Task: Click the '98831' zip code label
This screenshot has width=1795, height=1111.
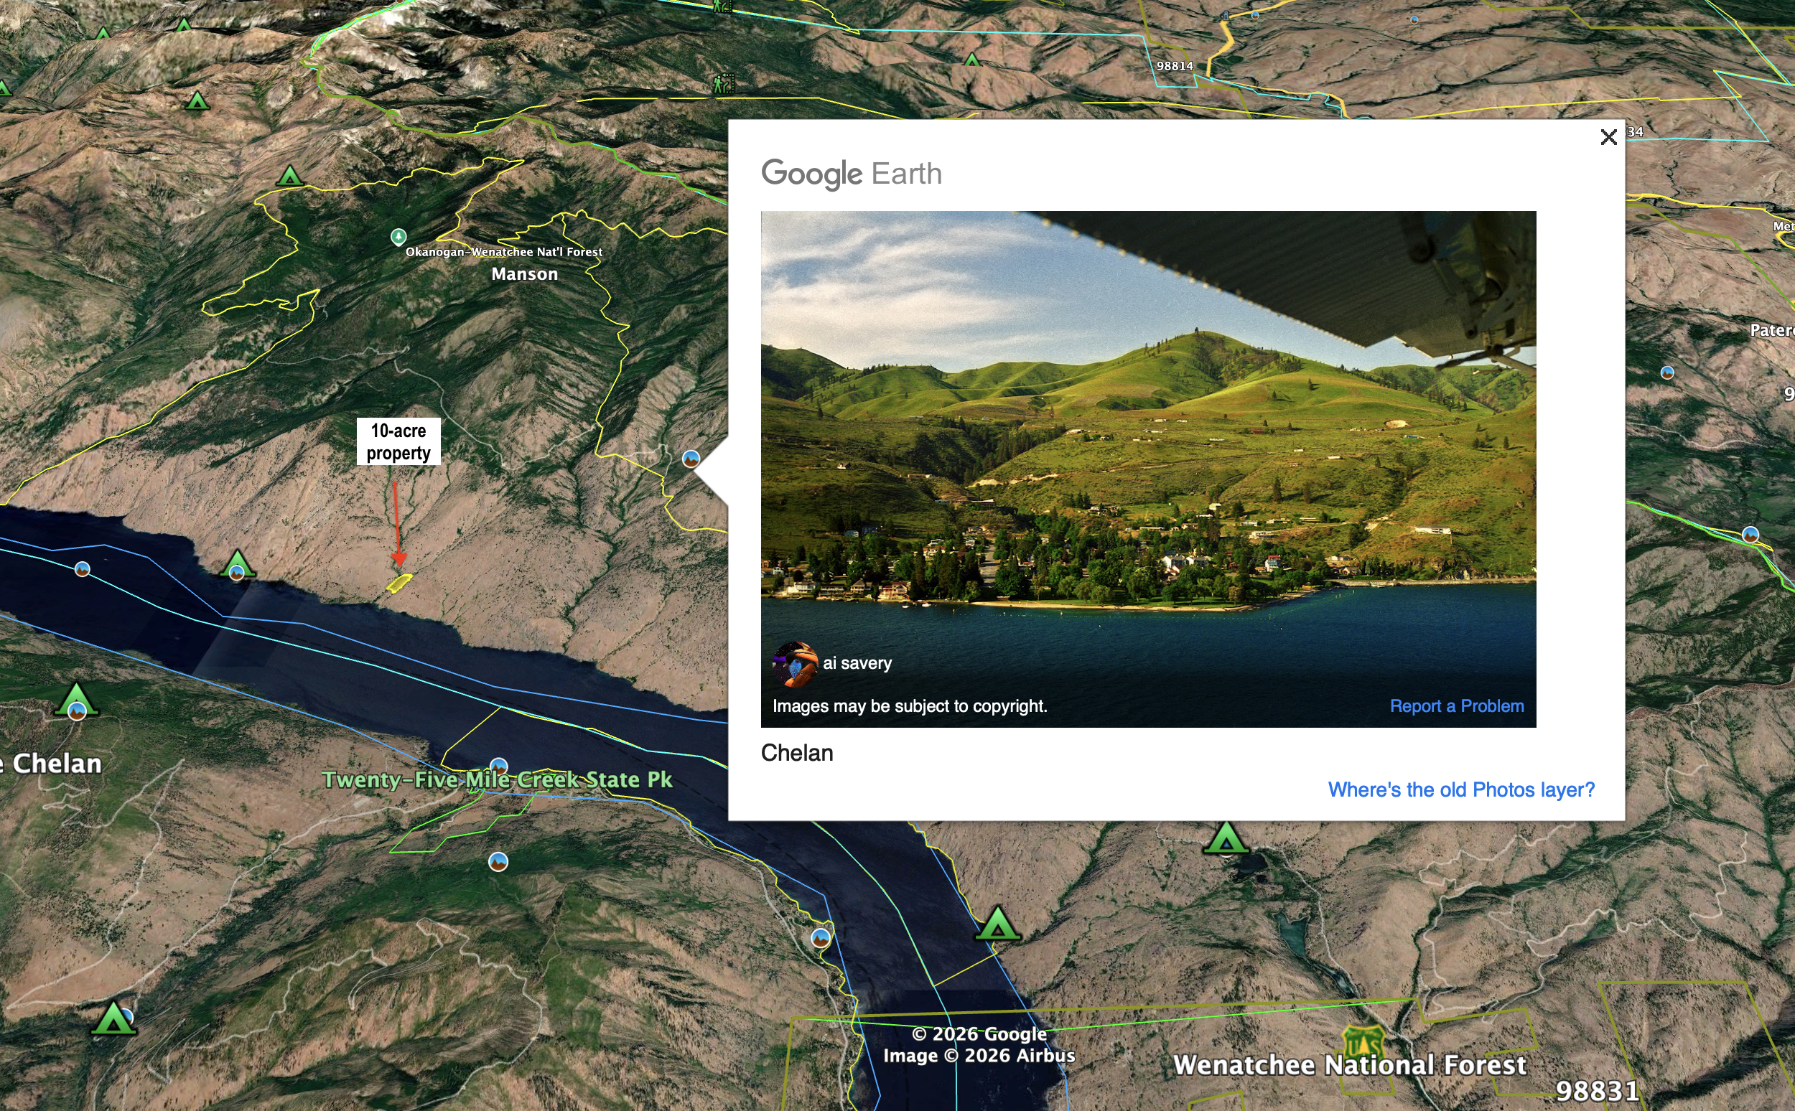Action: click(1598, 1091)
